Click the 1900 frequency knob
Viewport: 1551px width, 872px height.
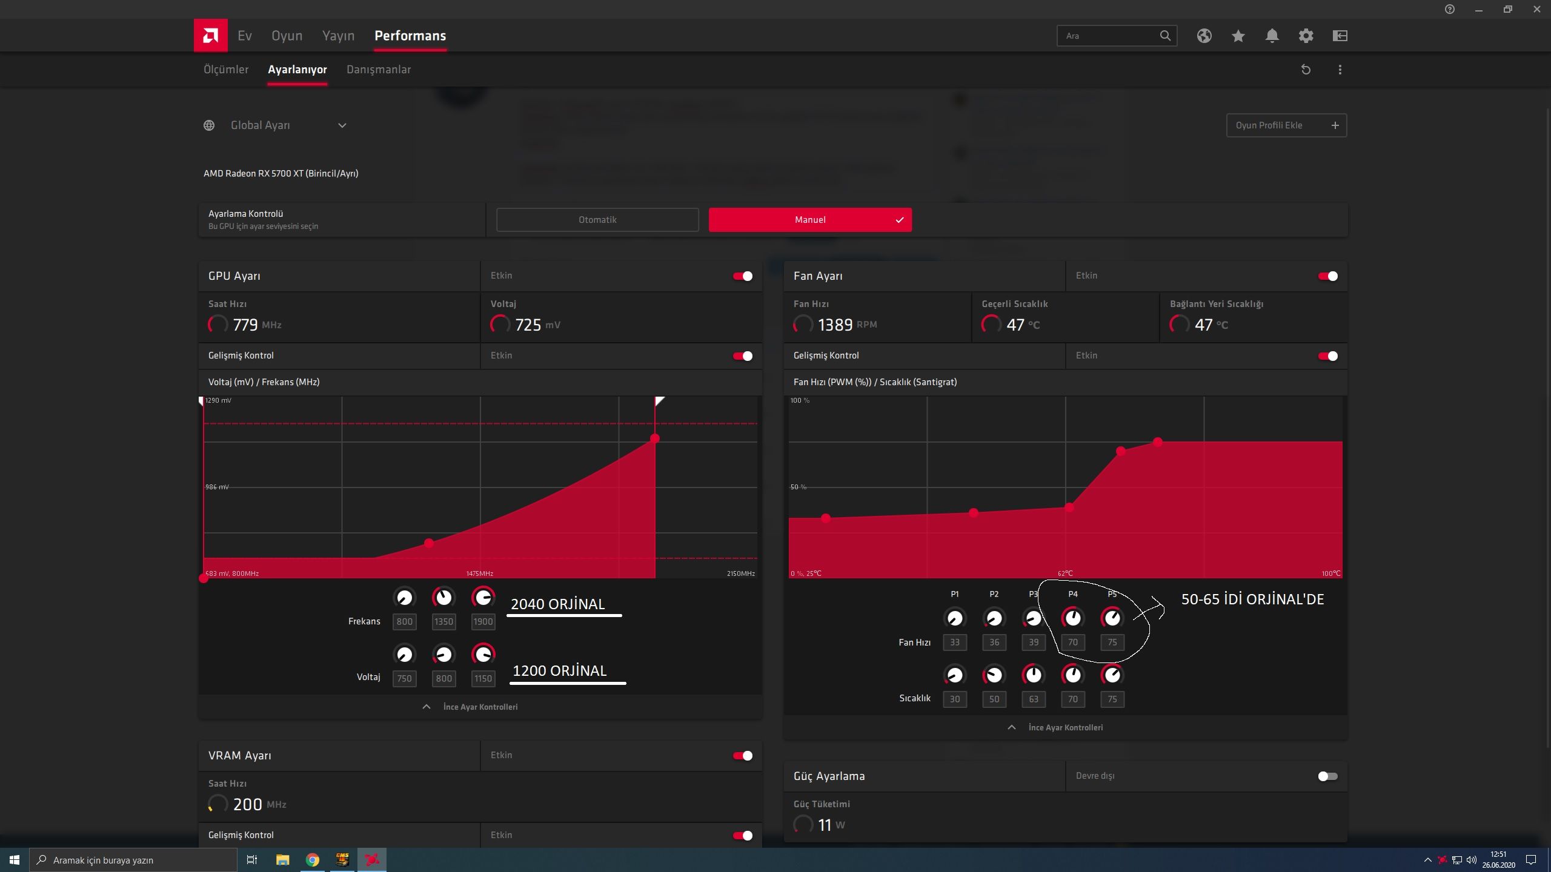tap(483, 598)
